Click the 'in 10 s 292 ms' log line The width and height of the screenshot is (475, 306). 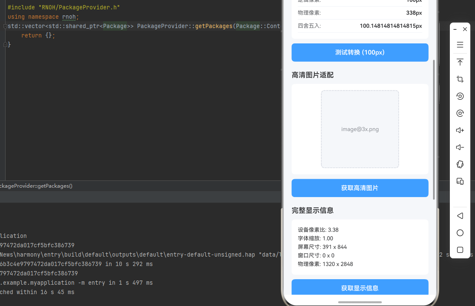76,264
